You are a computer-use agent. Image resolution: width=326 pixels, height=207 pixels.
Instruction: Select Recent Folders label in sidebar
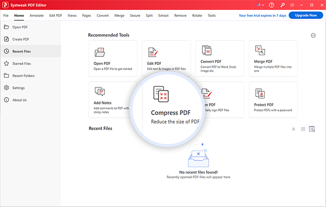point(24,76)
